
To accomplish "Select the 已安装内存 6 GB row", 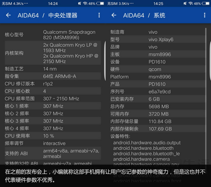I will click(158, 99).
